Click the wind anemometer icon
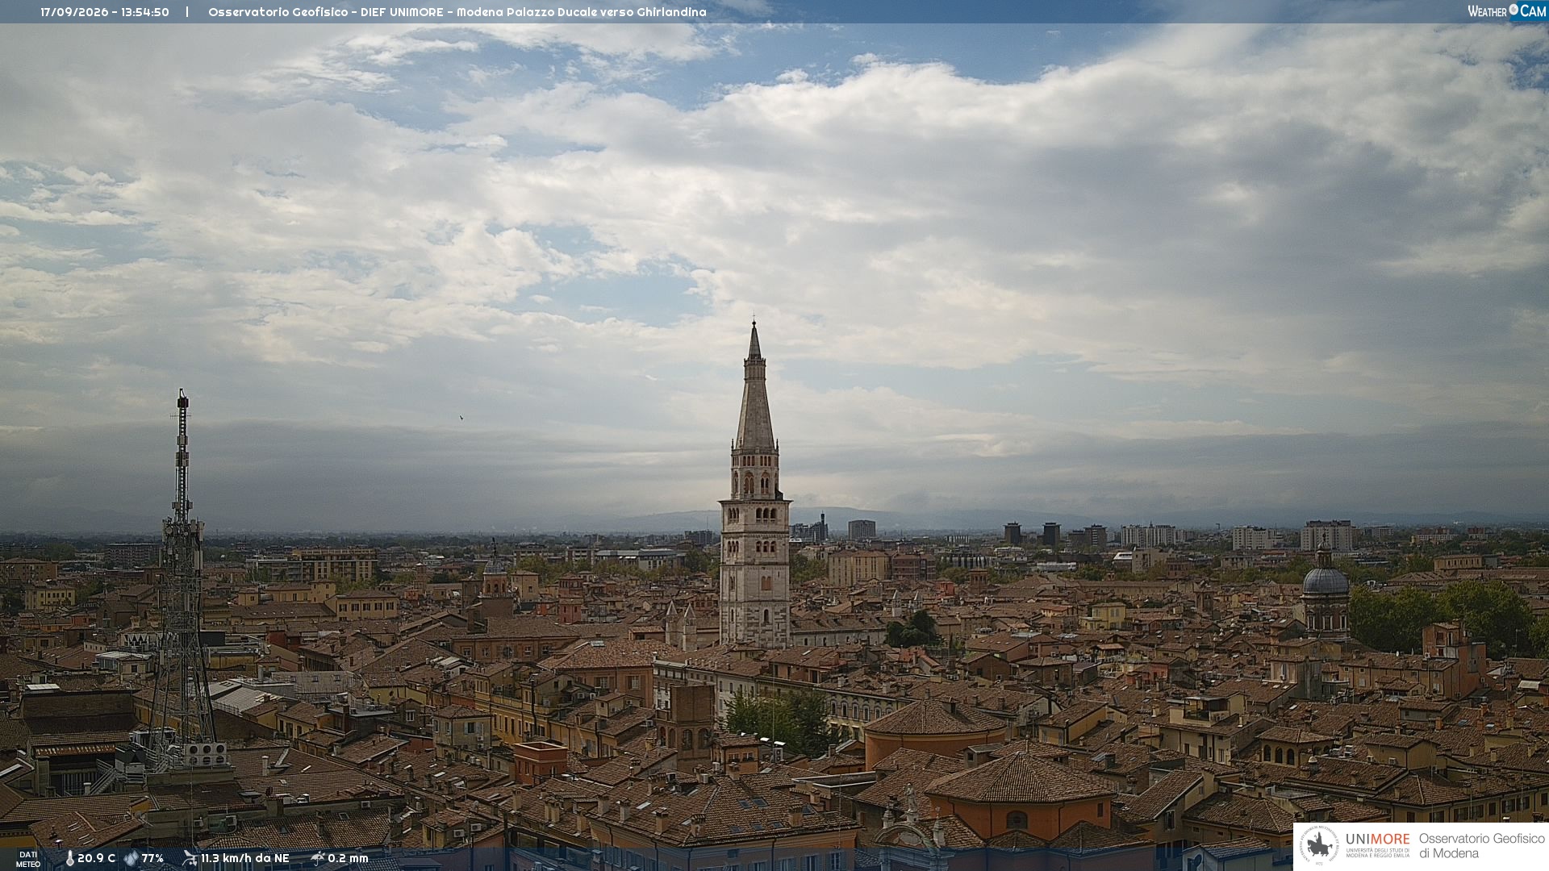This screenshot has width=1549, height=871. pyautogui.click(x=190, y=858)
